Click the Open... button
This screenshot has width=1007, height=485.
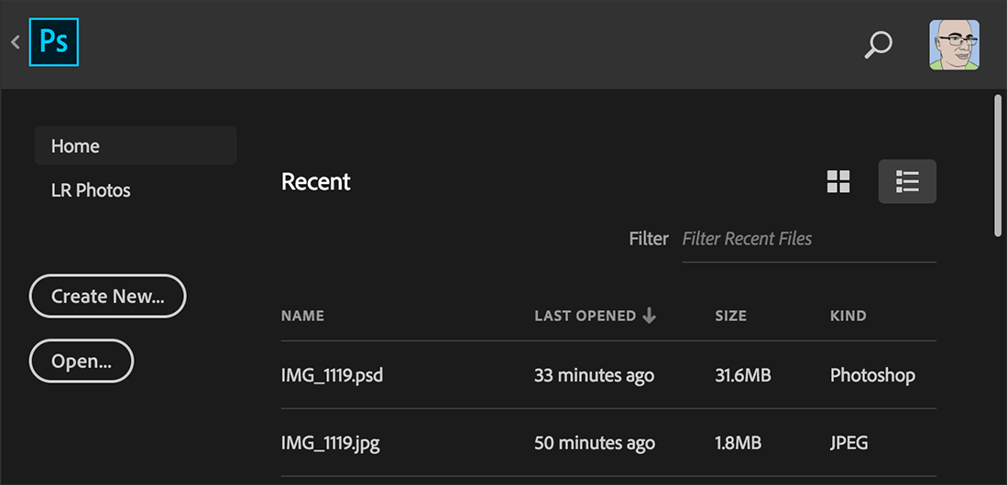pyautogui.click(x=82, y=361)
